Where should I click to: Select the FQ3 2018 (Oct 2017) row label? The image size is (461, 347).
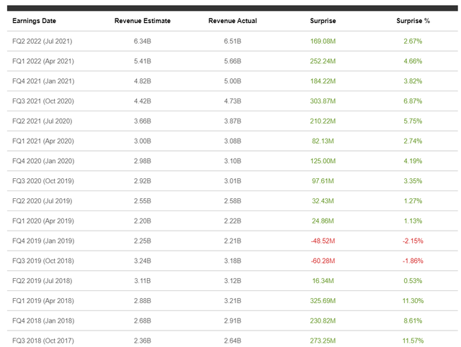pyautogui.click(x=43, y=341)
